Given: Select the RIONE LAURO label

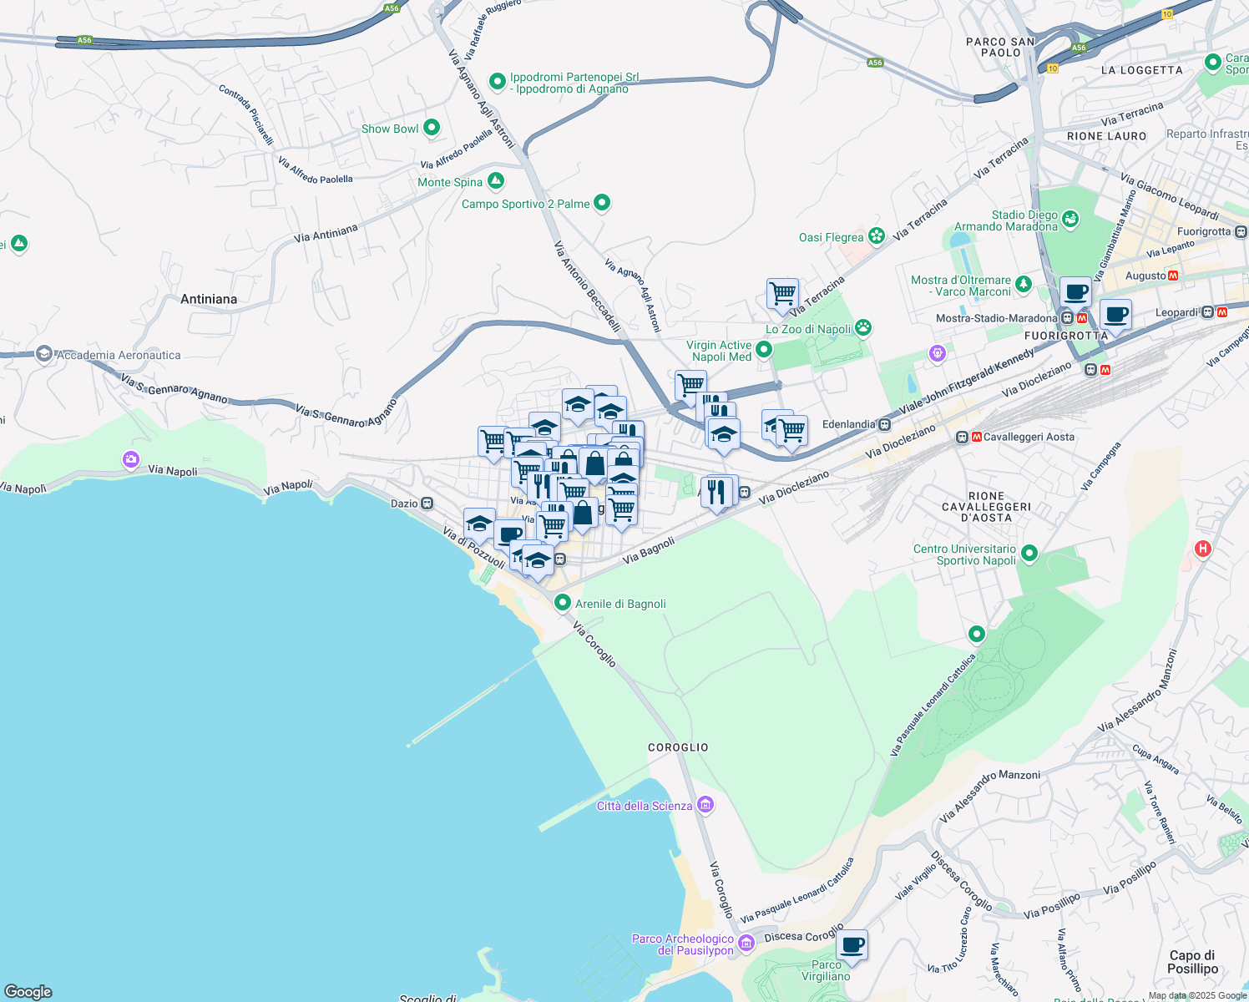Looking at the screenshot, I should coord(1107,136).
